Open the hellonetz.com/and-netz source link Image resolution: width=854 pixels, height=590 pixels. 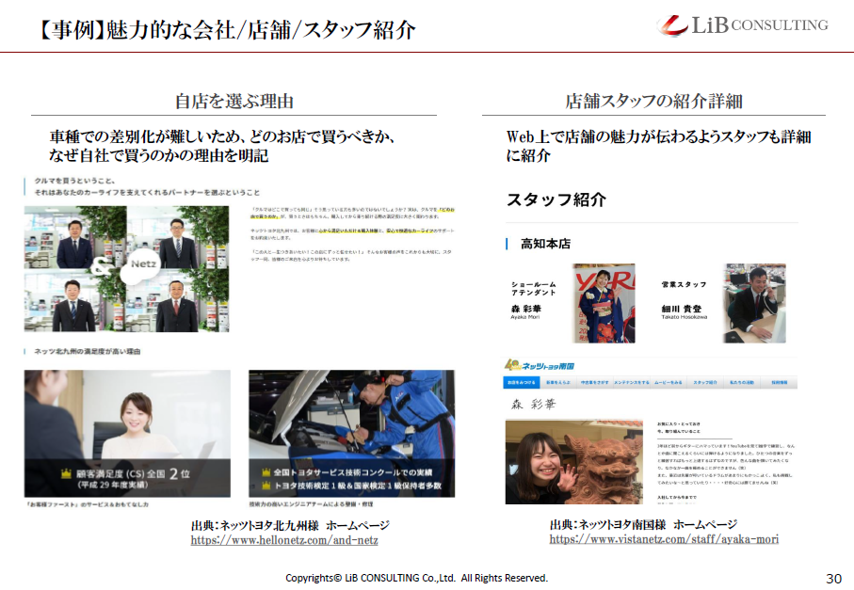(284, 540)
